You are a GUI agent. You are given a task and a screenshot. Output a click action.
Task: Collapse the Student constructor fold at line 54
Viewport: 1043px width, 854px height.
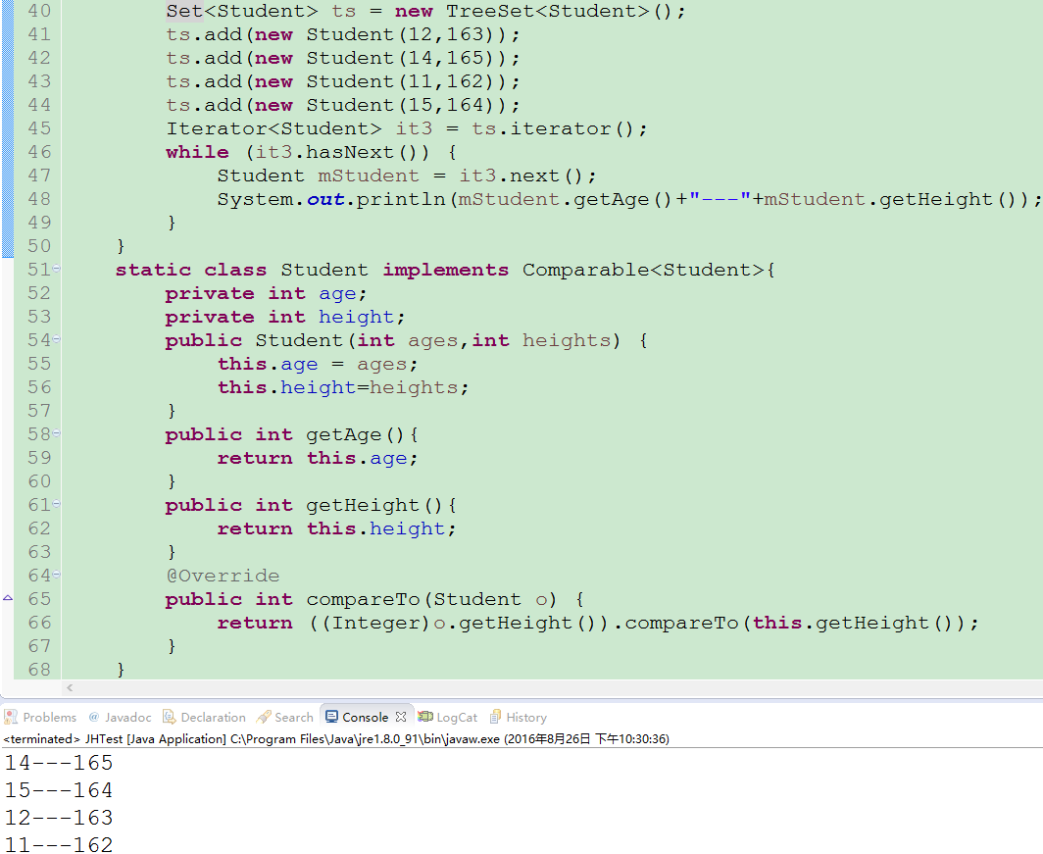(57, 339)
